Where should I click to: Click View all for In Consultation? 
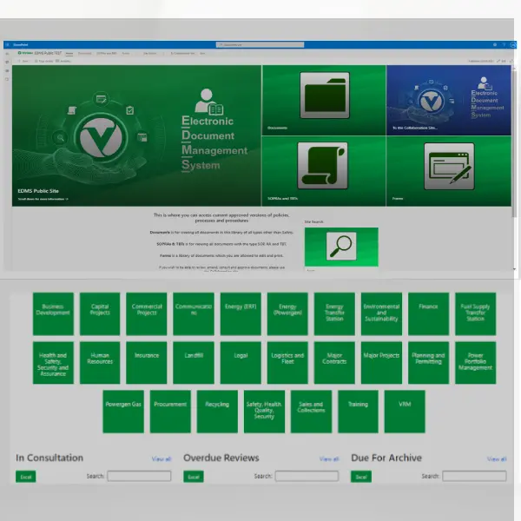point(162,459)
